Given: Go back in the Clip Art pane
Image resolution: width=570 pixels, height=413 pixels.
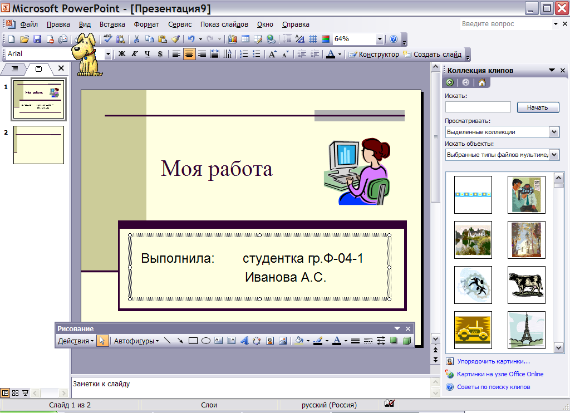Looking at the screenshot, I should point(450,82).
